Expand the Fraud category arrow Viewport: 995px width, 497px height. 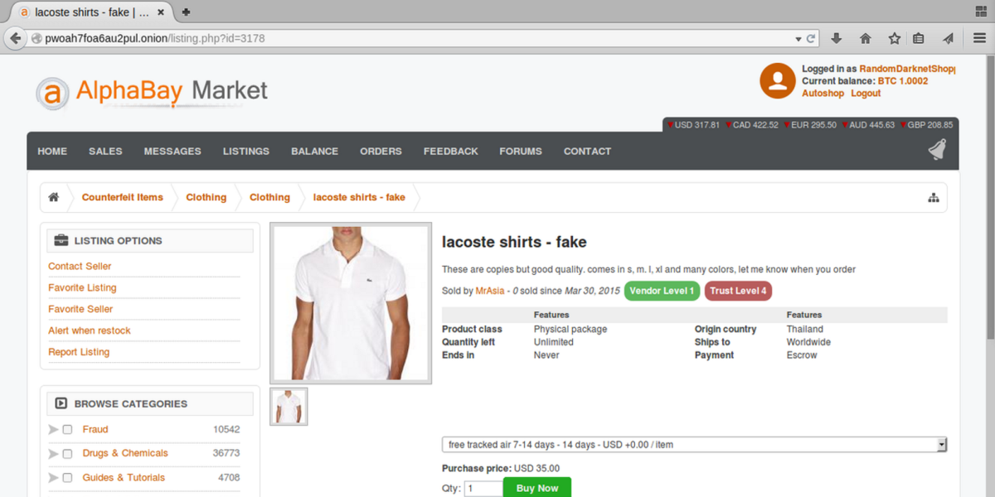coord(53,429)
